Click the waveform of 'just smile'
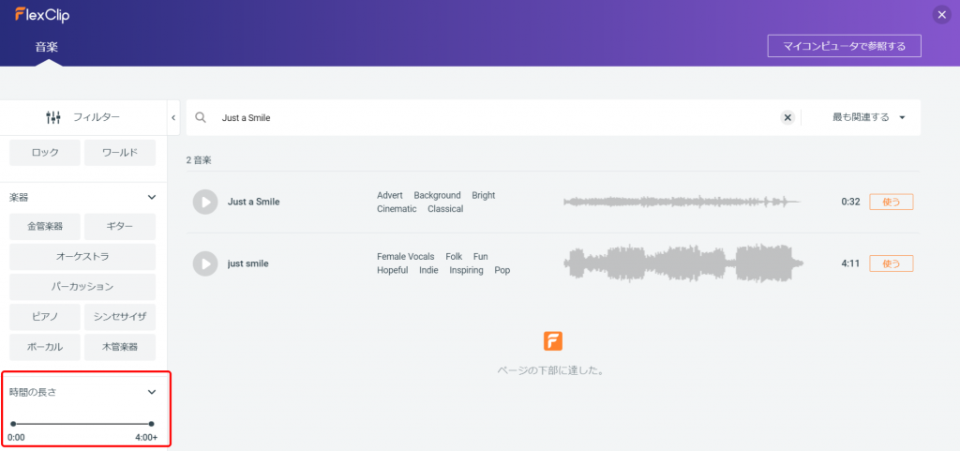Screen dimensions: 960x451 click(x=682, y=263)
